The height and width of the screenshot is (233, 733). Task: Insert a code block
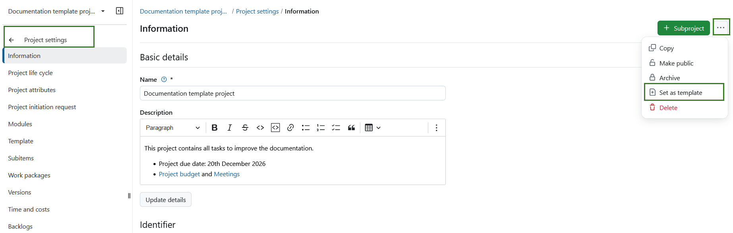pyautogui.click(x=275, y=128)
